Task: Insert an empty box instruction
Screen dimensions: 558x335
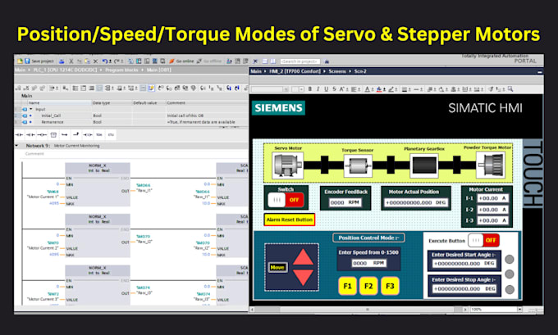Action: pos(53,134)
